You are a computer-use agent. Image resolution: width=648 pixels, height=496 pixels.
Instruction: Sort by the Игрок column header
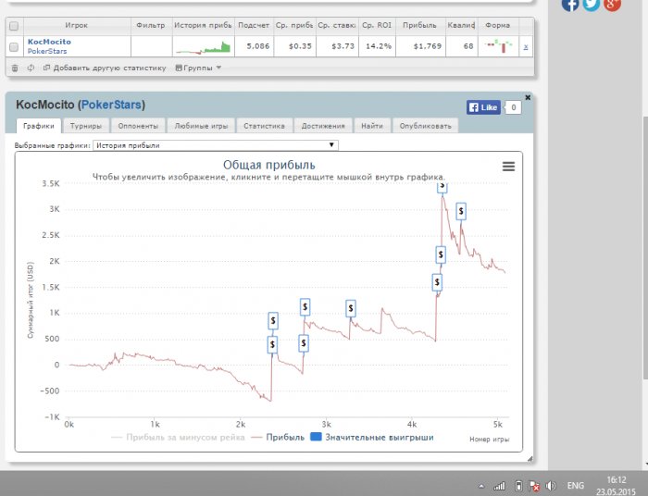click(77, 25)
